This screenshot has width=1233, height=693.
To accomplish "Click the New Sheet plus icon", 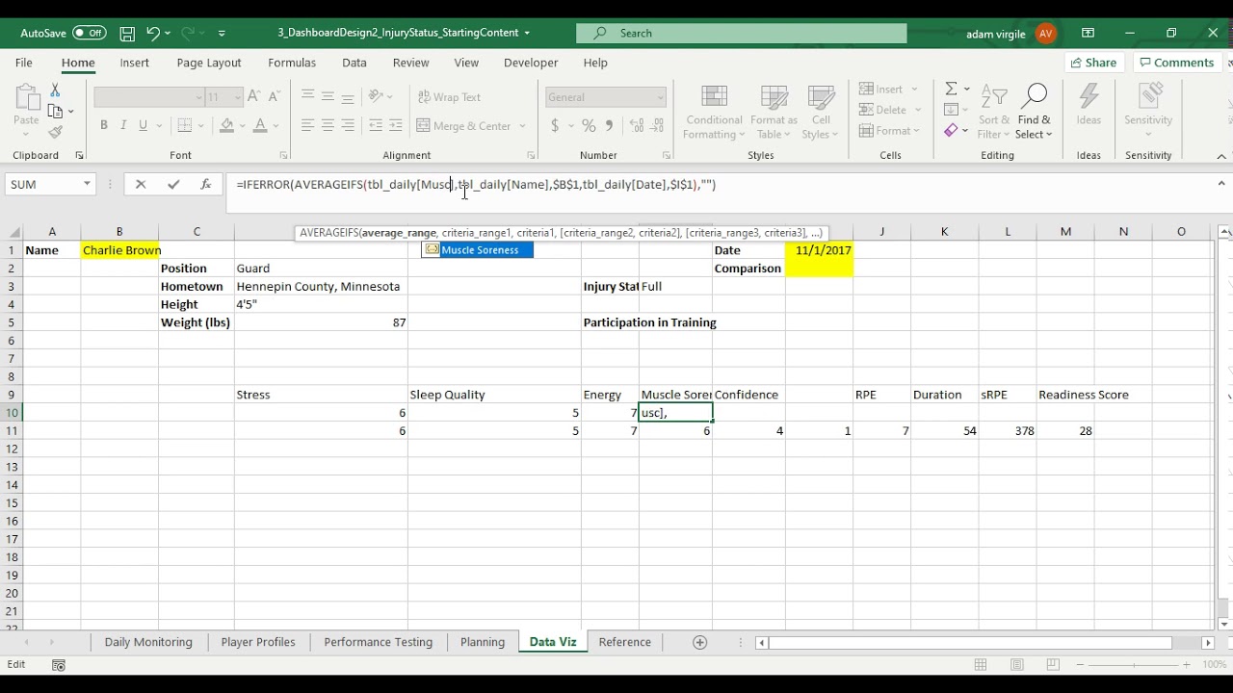I will pyautogui.click(x=700, y=642).
